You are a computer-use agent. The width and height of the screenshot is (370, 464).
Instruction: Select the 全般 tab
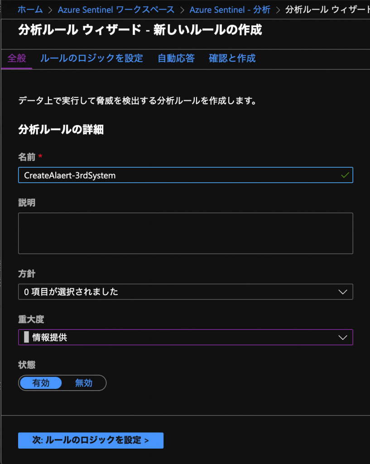click(17, 58)
